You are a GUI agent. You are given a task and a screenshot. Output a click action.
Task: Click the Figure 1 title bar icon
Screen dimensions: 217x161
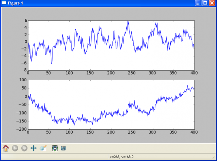[x=4, y=3]
